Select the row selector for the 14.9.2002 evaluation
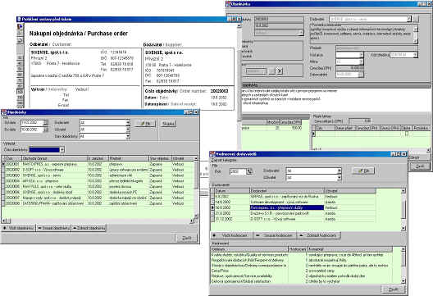This screenshot has width=433, height=296. [212, 202]
